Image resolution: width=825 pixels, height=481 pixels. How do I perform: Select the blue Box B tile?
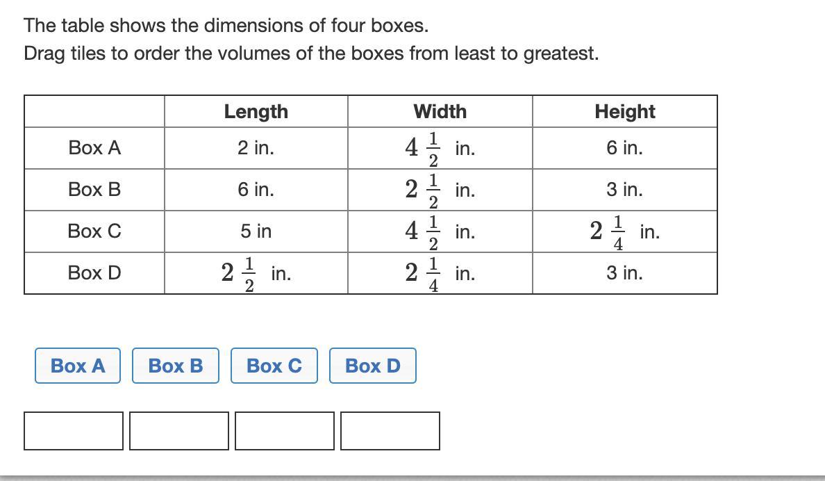[176, 366]
